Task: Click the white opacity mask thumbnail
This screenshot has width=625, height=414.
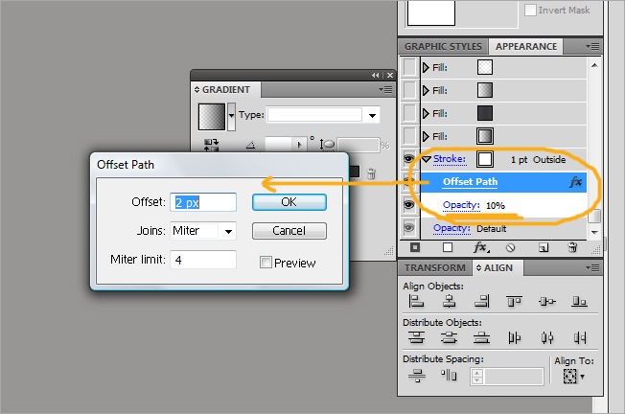Action: [430, 12]
